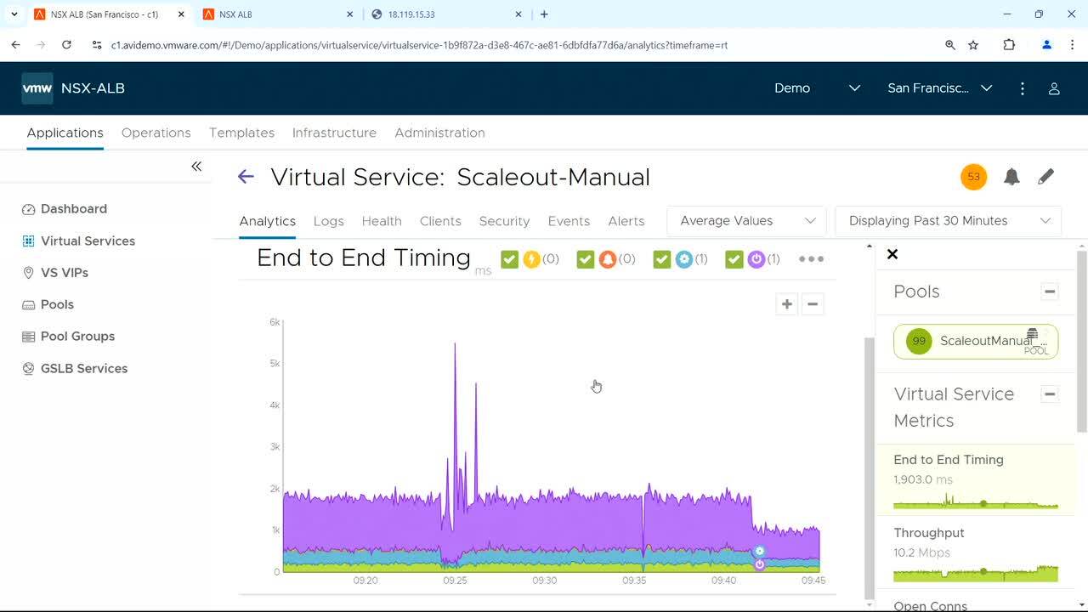Viewport: 1088px width, 612px height.
Task: Open the San Francisco controller dropdown
Action: pyautogui.click(x=939, y=88)
